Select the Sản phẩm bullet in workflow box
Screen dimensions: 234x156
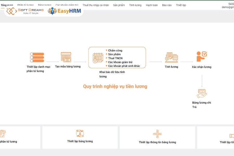coord(114,54)
